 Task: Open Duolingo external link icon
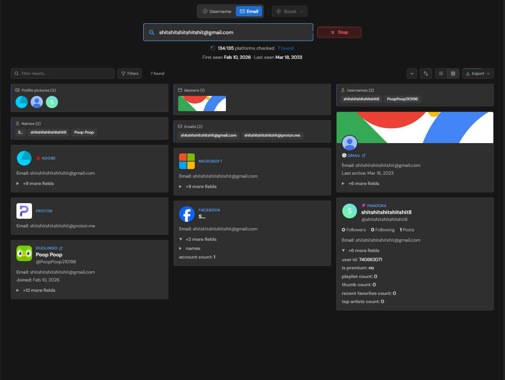click(61, 248)
